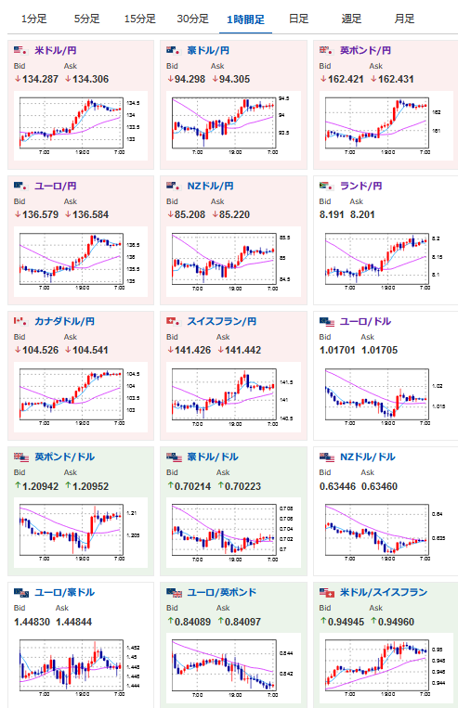Open the 英ポンド/ドル pair link
The width and height of the screenshot is (458, 708).
[65, 457]
